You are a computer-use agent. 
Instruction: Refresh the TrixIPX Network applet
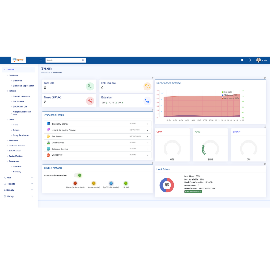153,163
